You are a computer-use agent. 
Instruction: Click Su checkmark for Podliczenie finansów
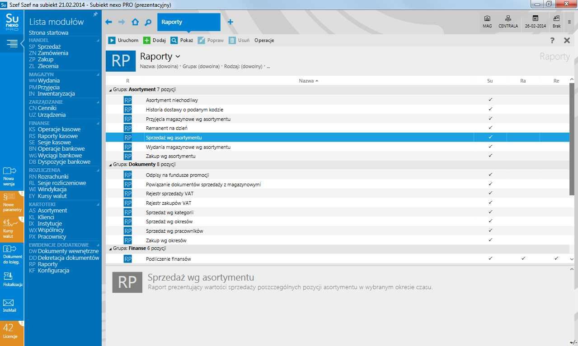tap(490, 258)
